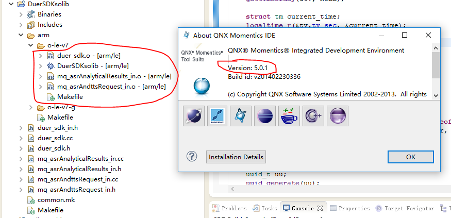Expand the Binaries folder

click(x=21, y=14)
